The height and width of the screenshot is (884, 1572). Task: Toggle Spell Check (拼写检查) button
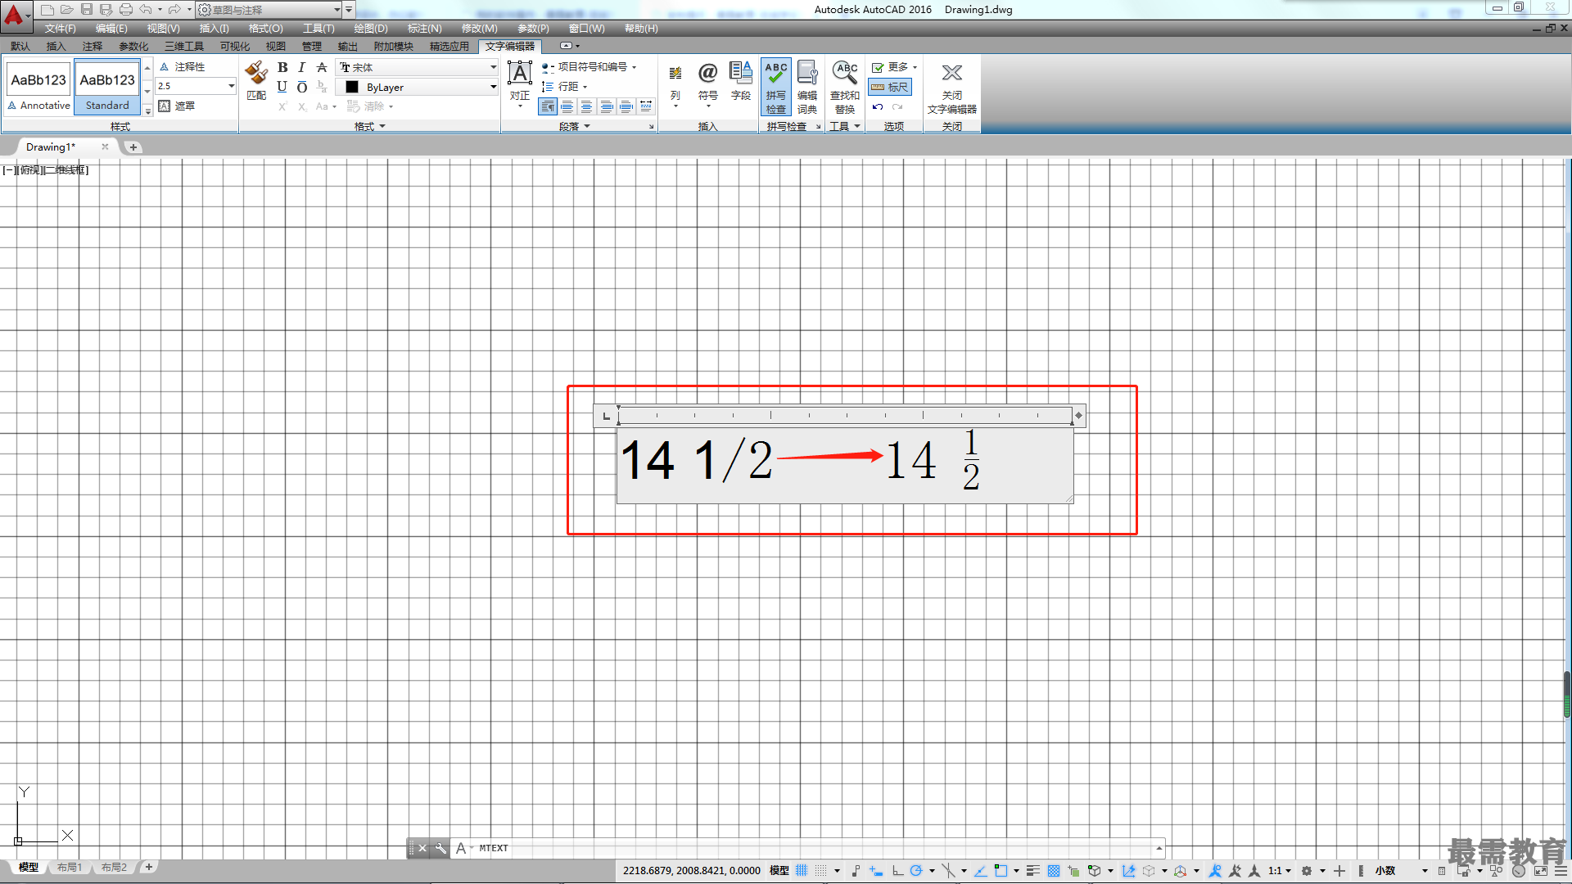(776, 87)
